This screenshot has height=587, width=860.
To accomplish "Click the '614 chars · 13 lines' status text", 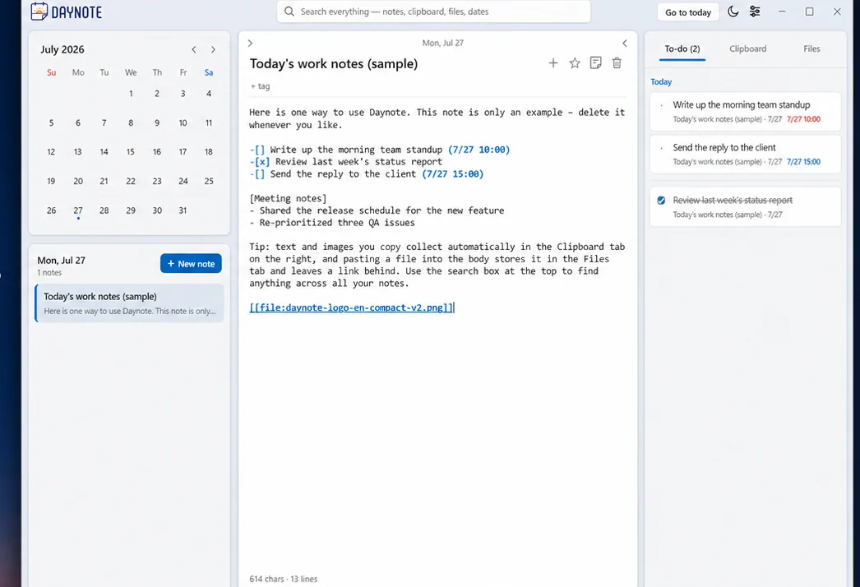I will tap(283, 579).
